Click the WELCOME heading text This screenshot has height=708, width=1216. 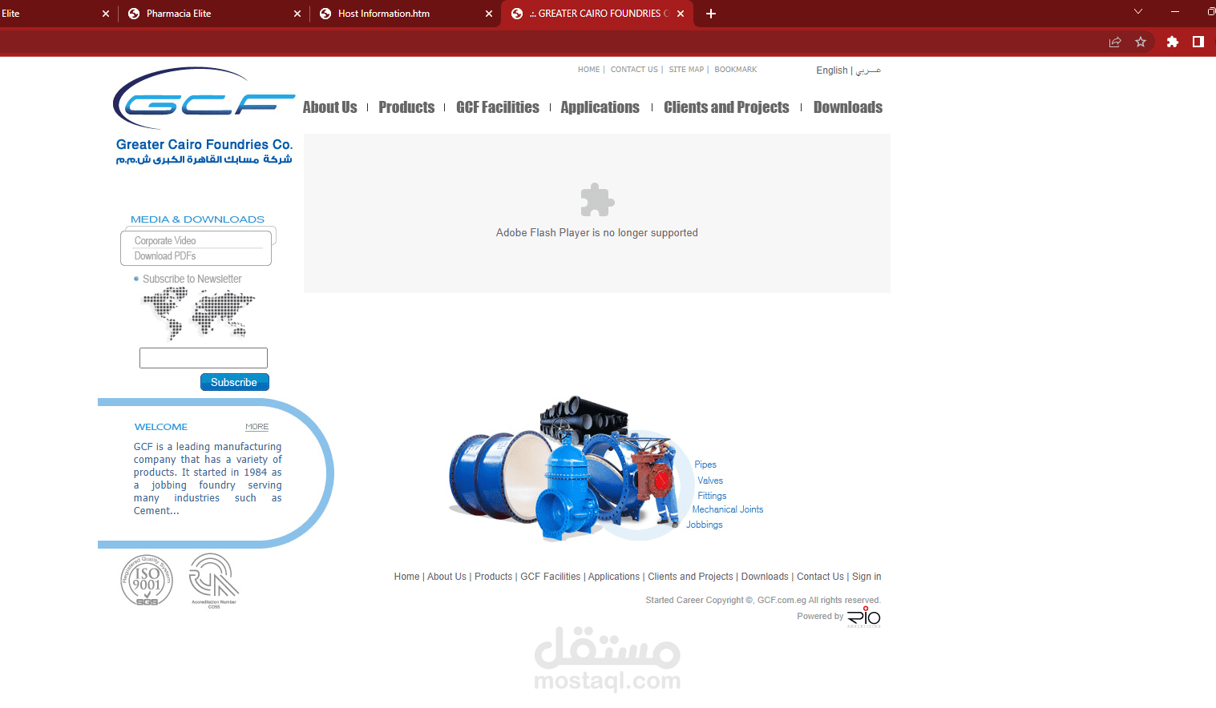[161, 427]
